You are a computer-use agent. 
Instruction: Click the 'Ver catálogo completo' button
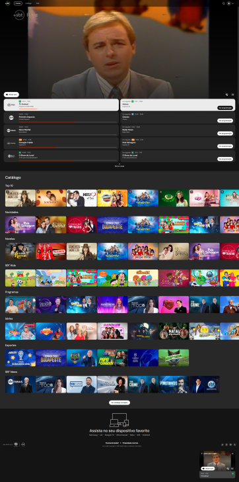click(x=119, y=403)
